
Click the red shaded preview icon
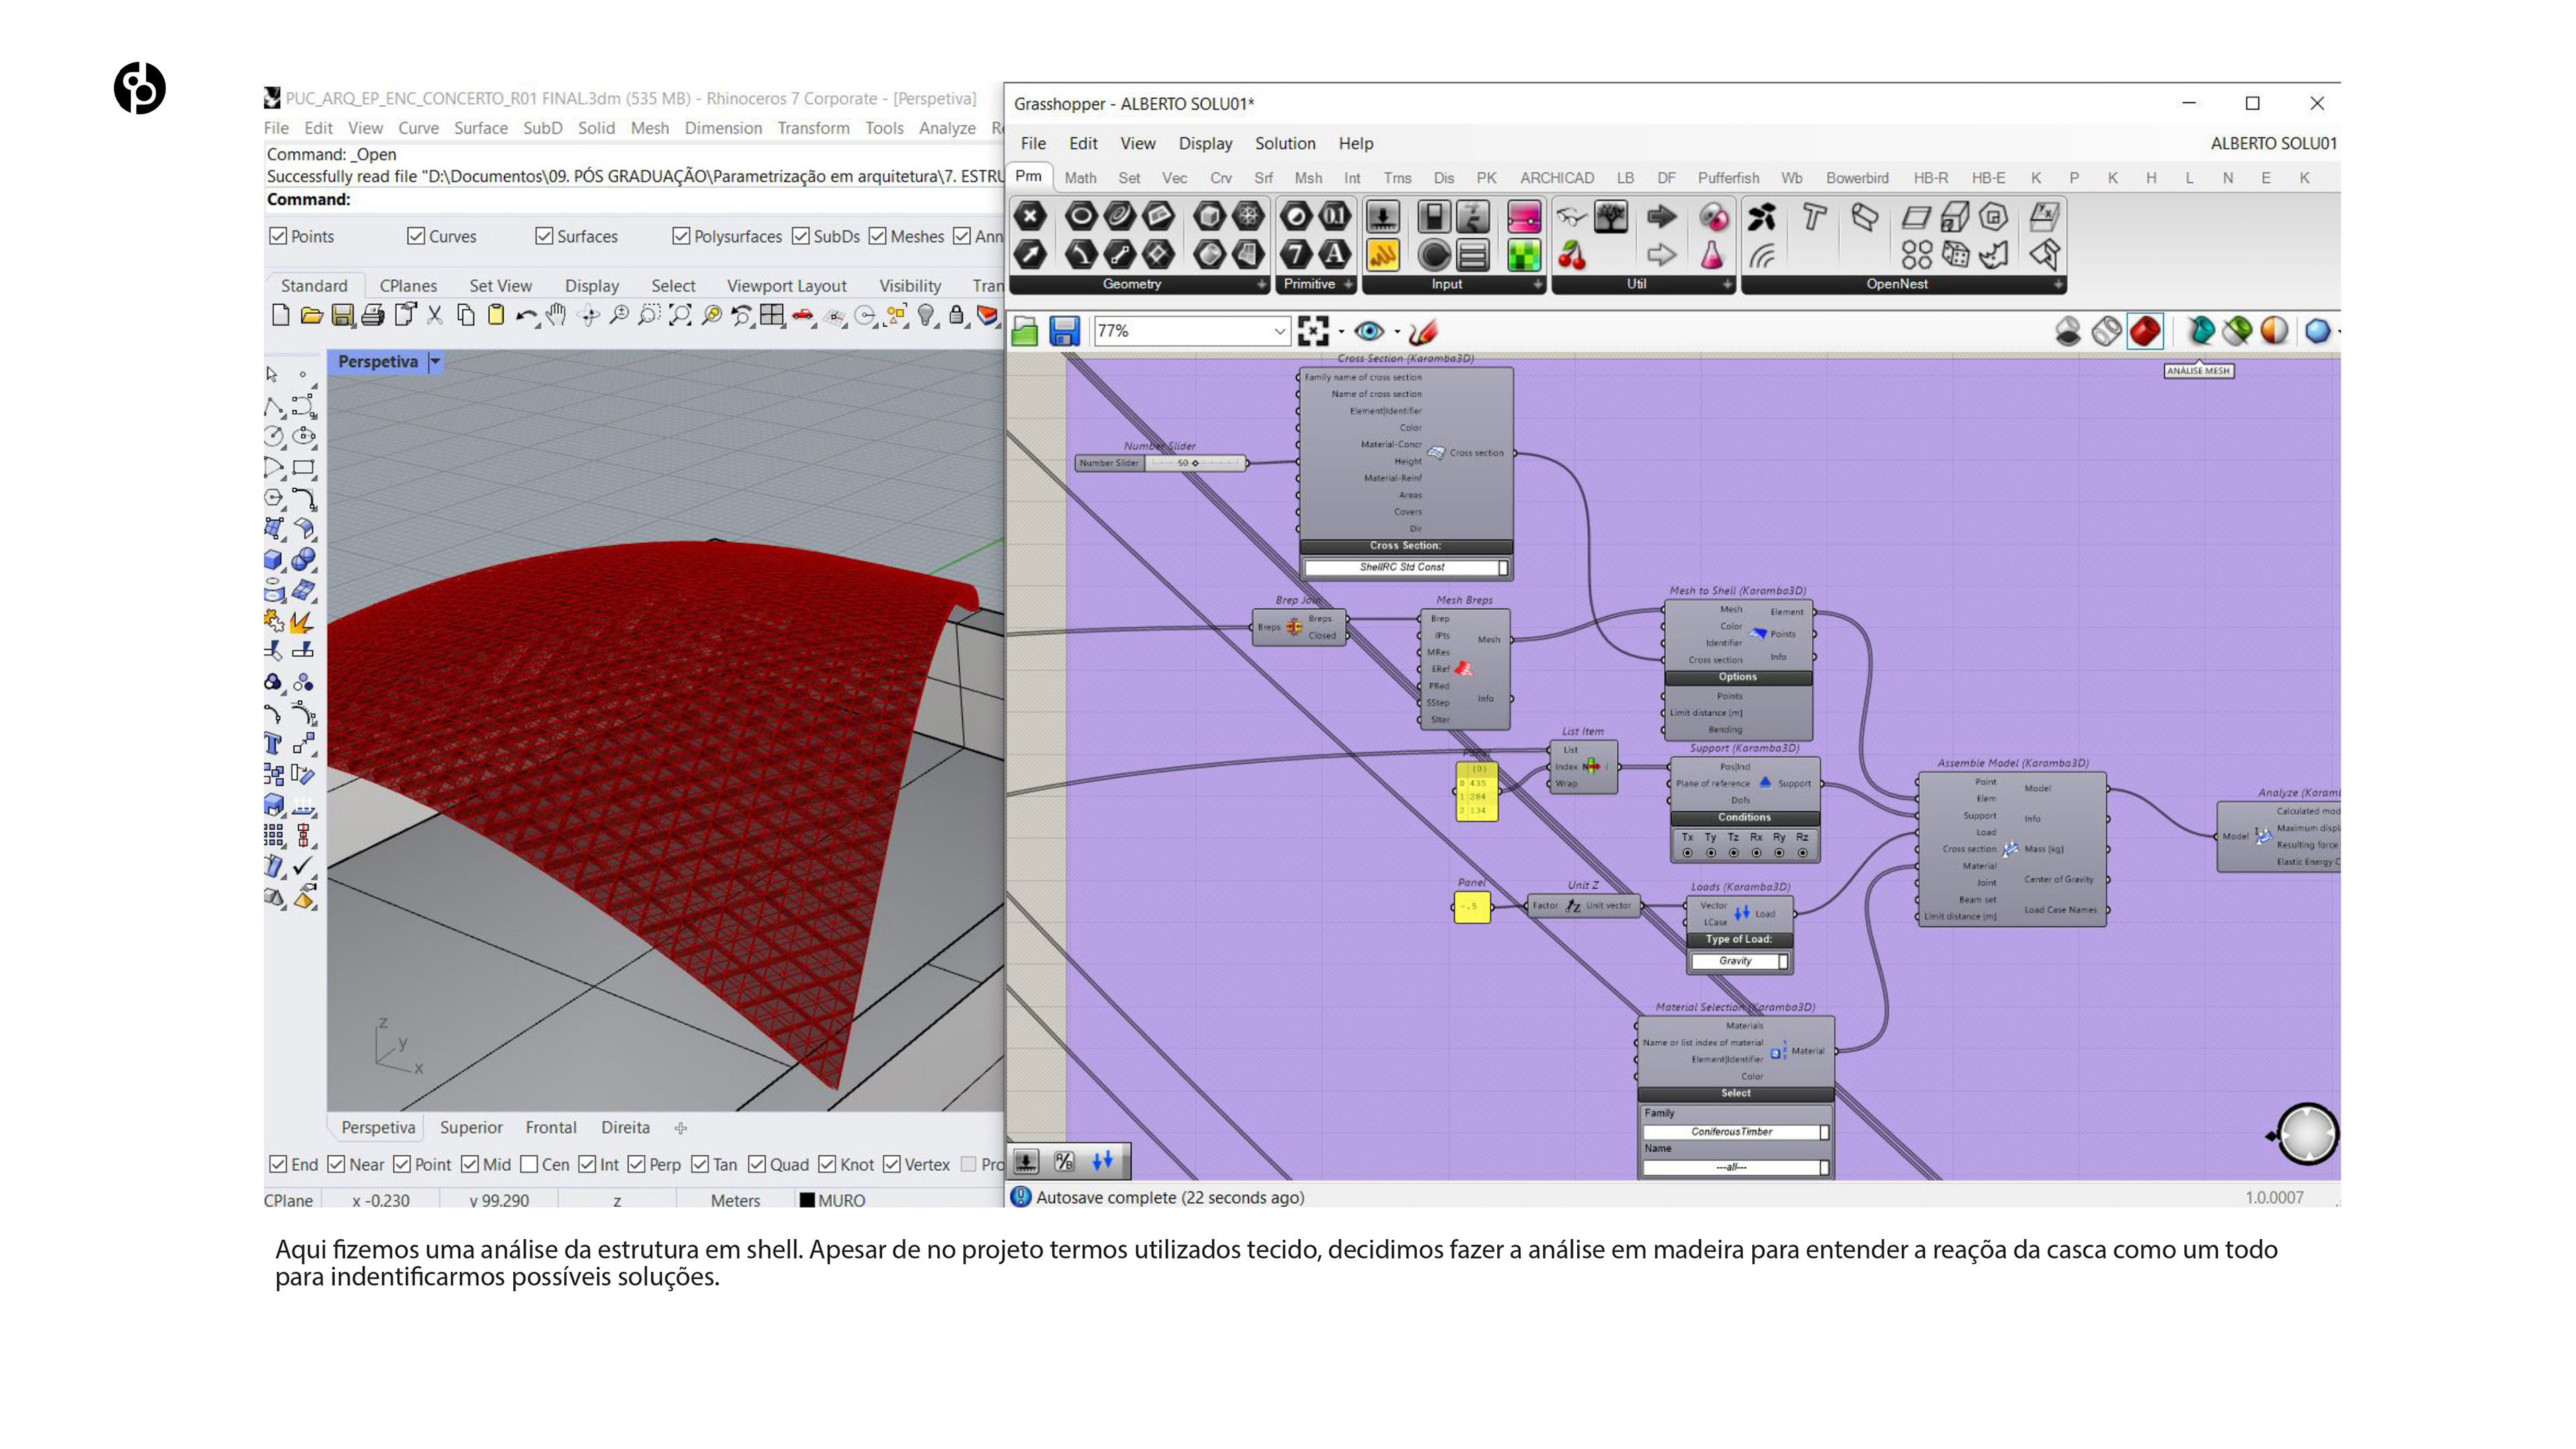(2144, 331)
